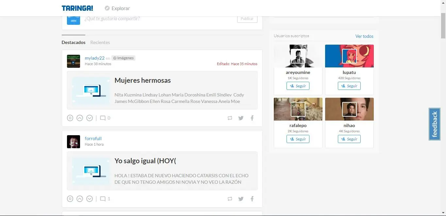Viewport: 446px width, 216px height.
Task: Open mylady22's avatar image
Action: pyautogui.click(x=74, y=61)
